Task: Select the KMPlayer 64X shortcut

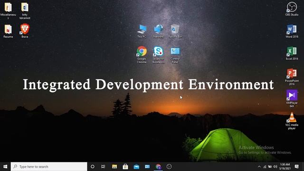Action: 292,99
